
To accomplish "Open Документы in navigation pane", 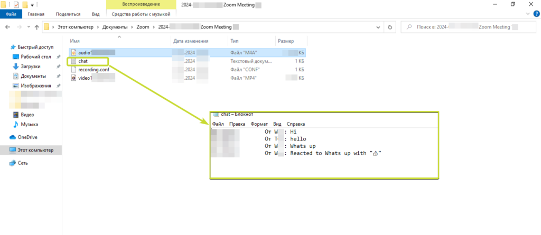I will tap(33, 76).
